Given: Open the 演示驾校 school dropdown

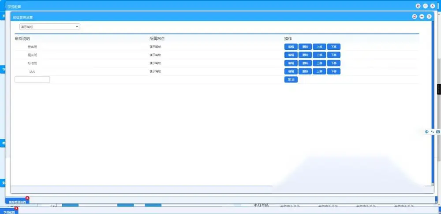Looking at the screenshot, I should pos(49,27).
